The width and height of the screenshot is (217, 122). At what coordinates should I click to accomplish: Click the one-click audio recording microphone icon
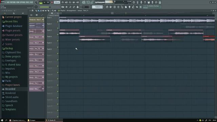point(141,2)
